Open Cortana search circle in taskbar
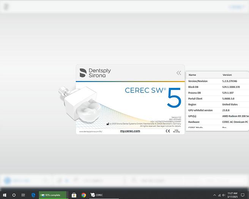Viewport: 249px width, 199px height. pos(14,195)
